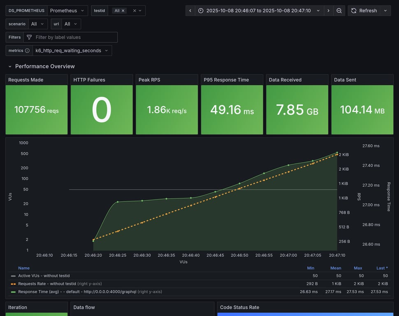Shift time range forward with right arrow
This screenshot has width=399, height=316.
[x=328, y=11]
